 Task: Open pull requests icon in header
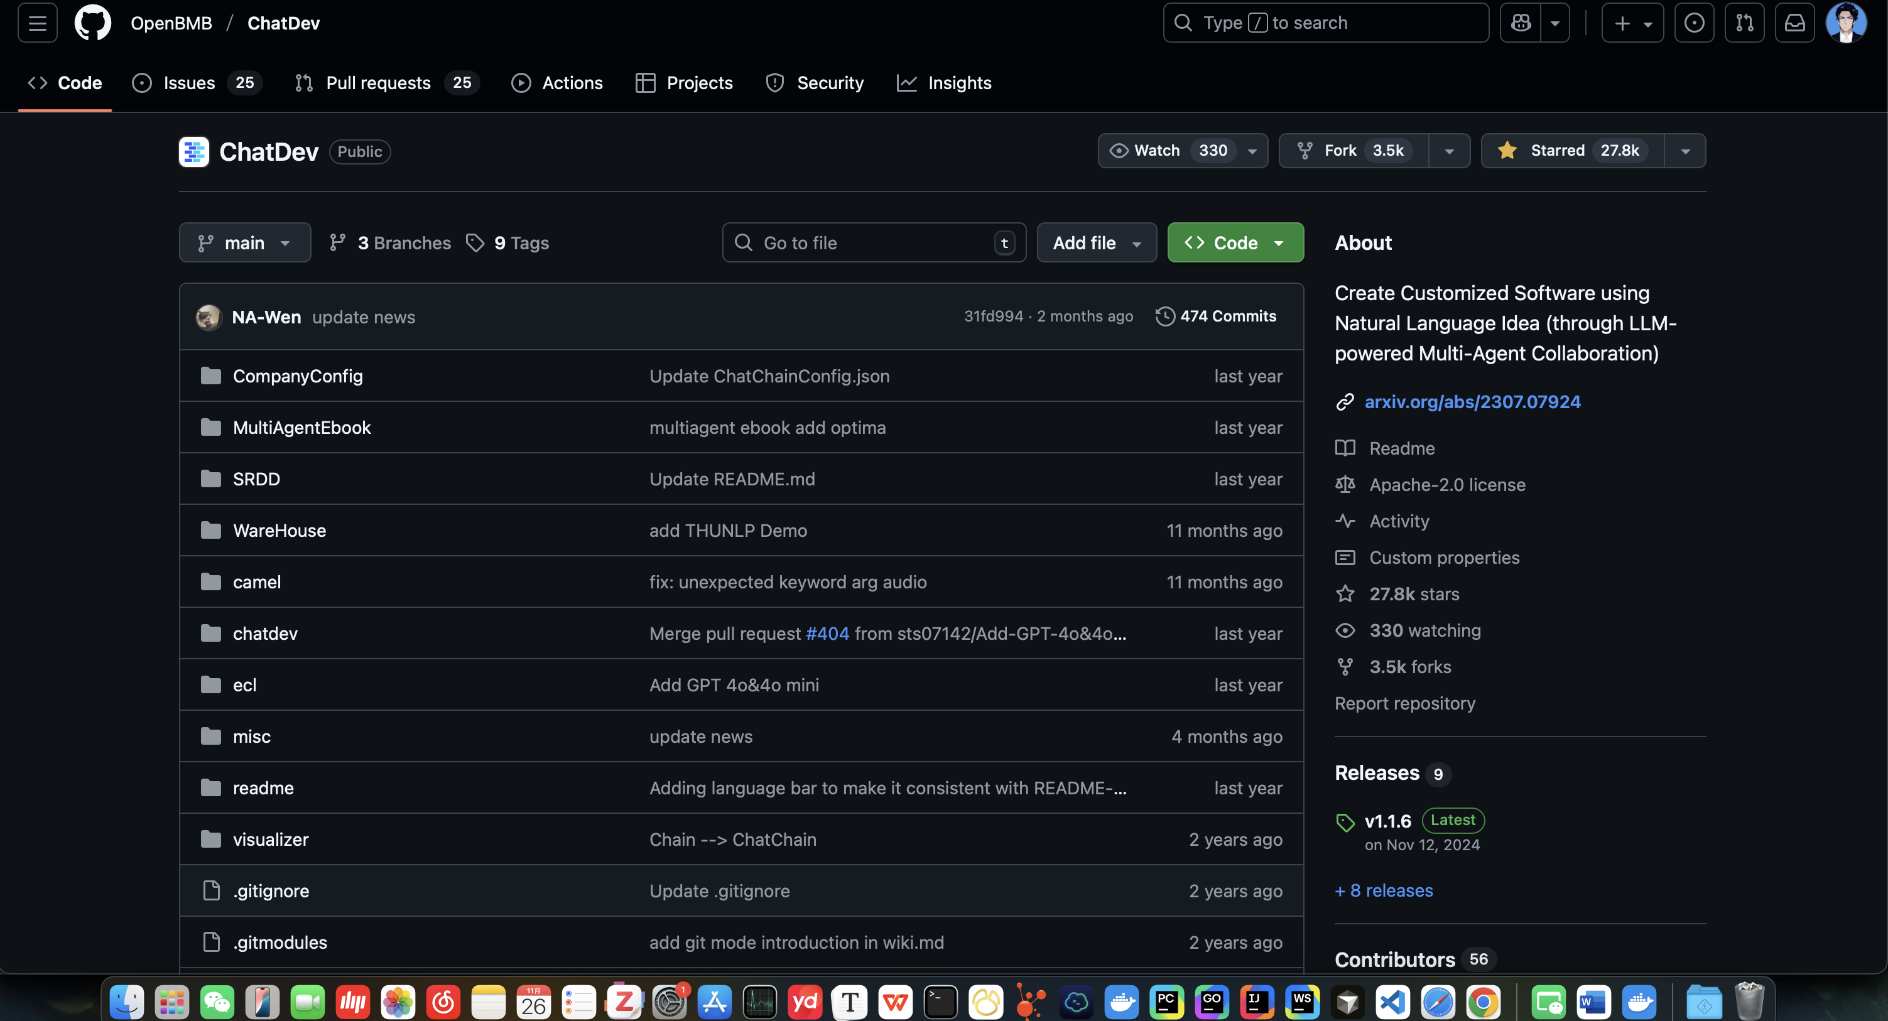tap(1744, 23)
